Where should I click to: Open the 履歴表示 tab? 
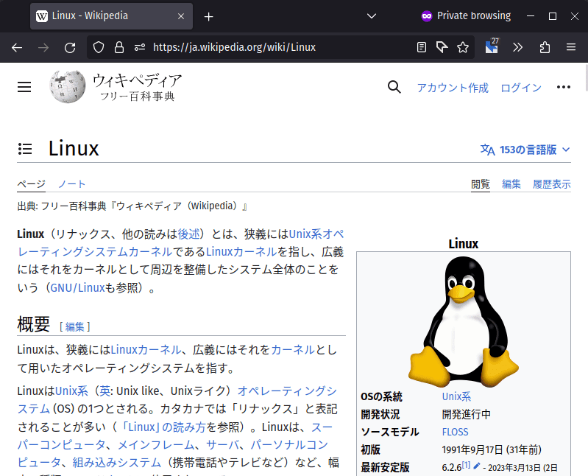(552, 184)
